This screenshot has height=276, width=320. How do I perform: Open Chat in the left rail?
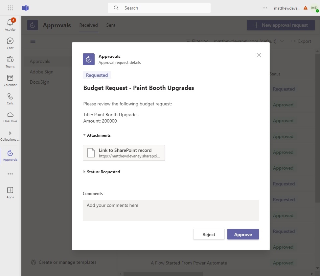pyautogui.click(x=10, y=43)
